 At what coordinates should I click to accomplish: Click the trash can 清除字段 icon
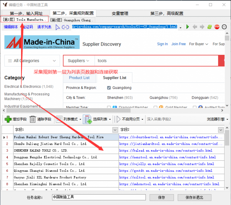click(33, 119)
